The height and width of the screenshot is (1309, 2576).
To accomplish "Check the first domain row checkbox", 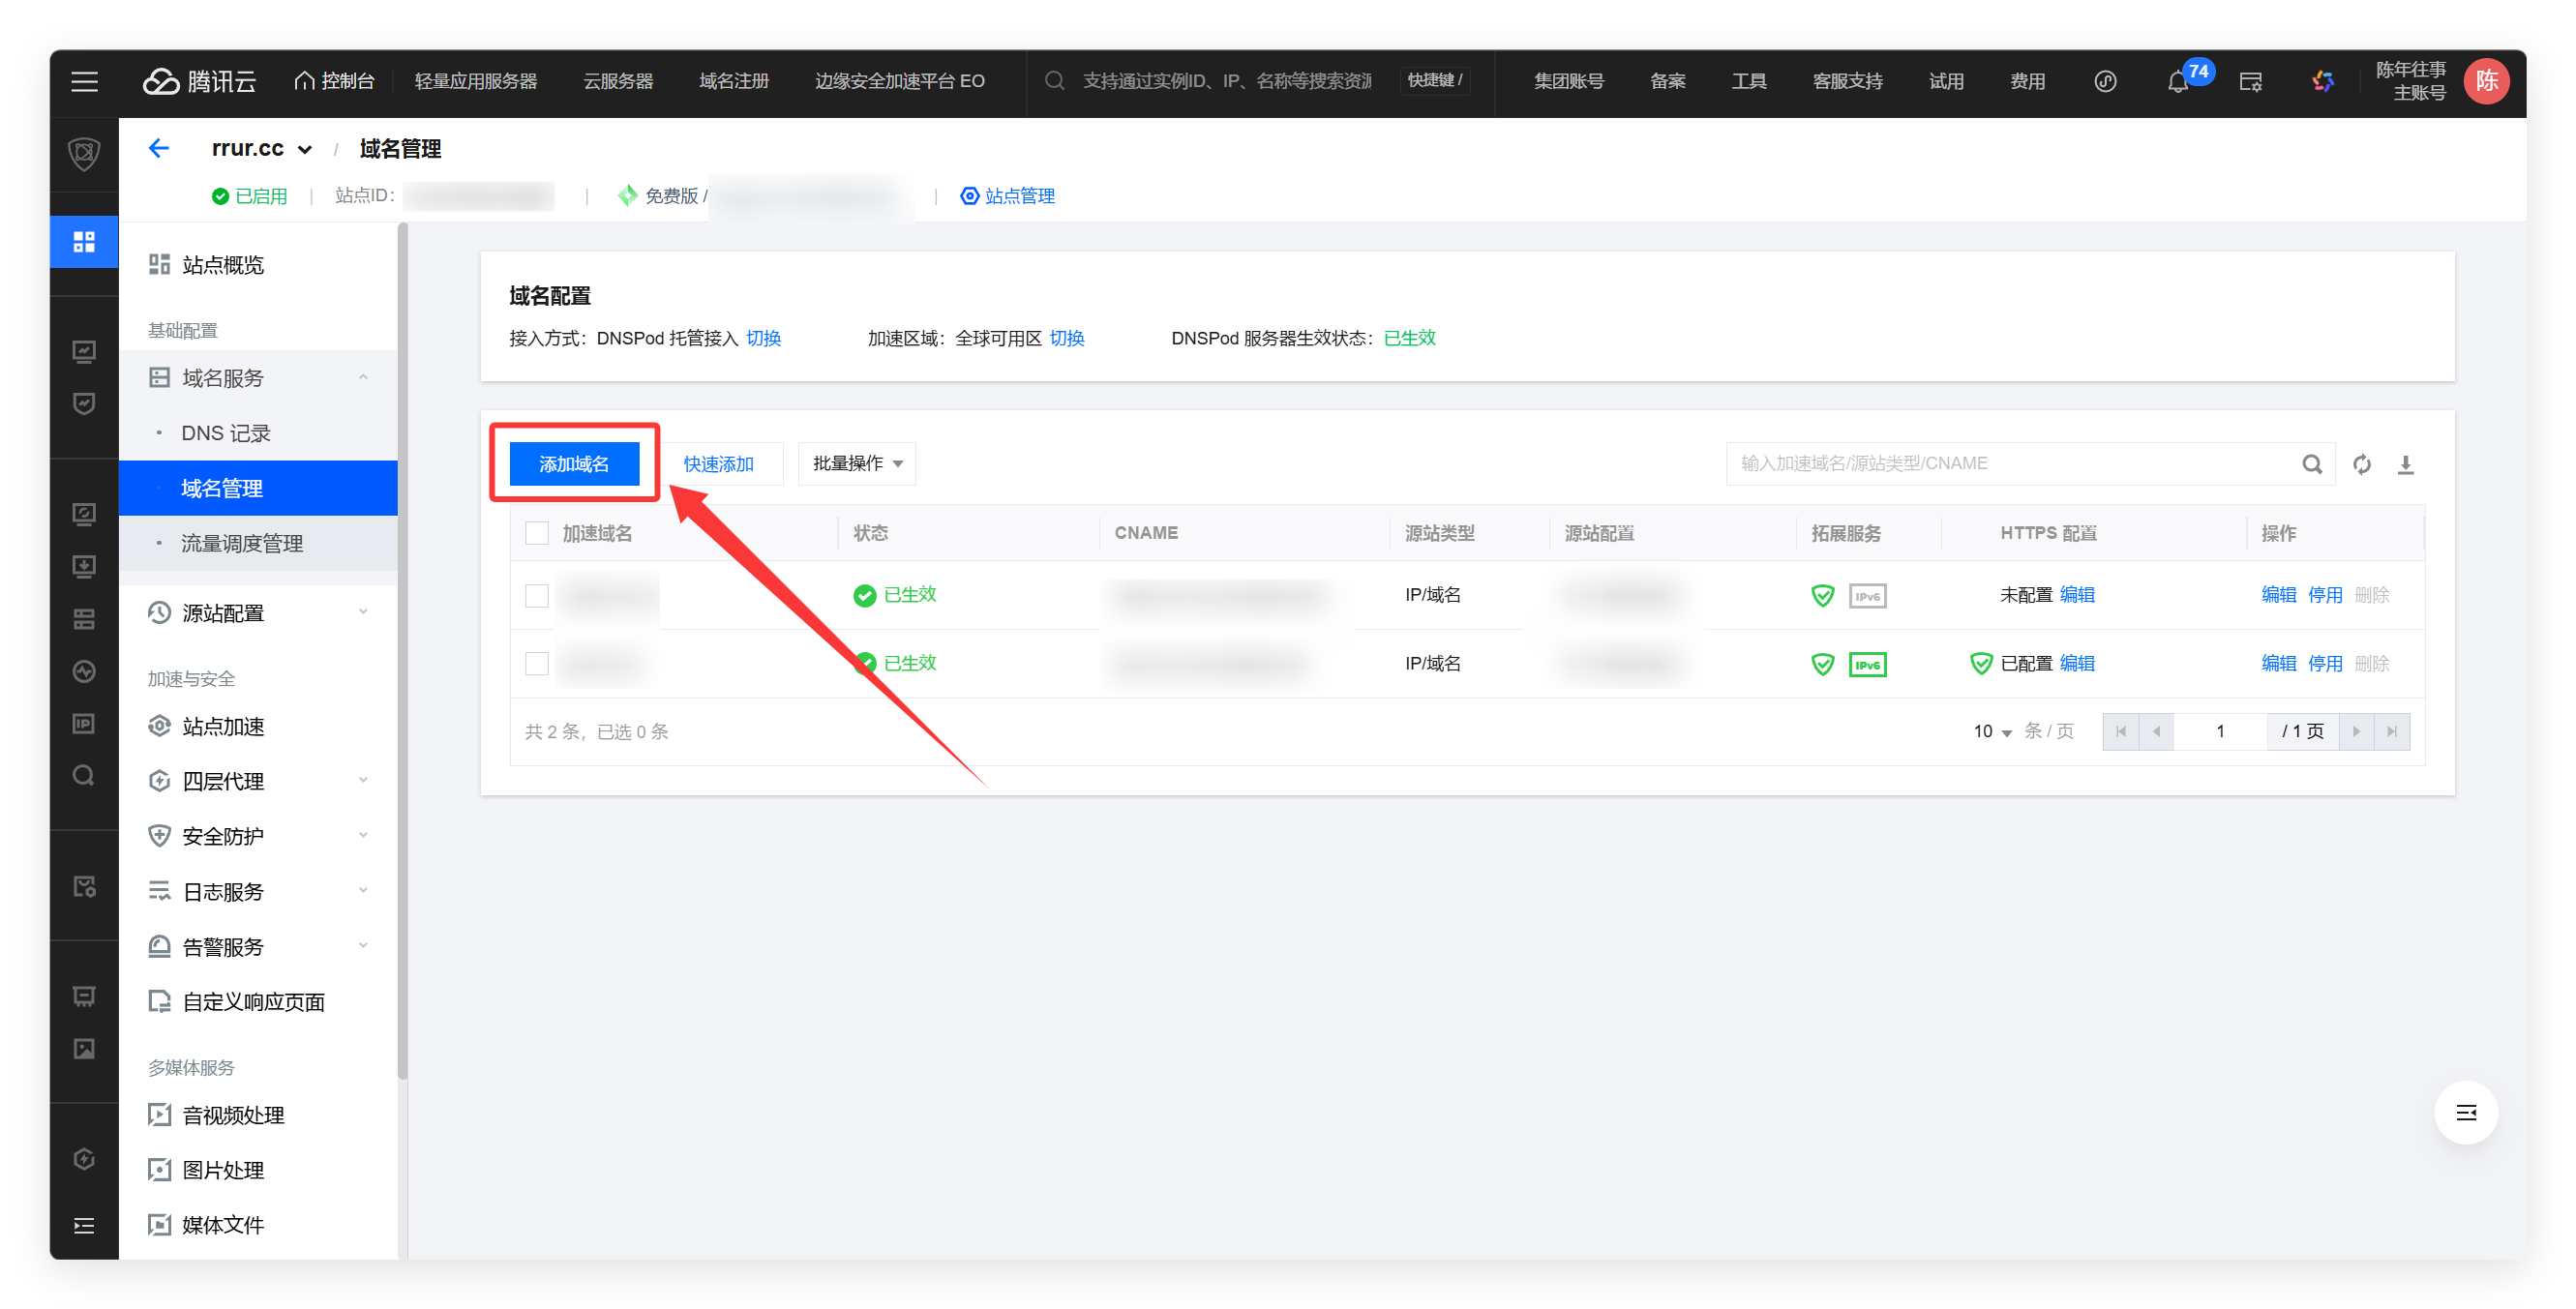I will point(537,596).
